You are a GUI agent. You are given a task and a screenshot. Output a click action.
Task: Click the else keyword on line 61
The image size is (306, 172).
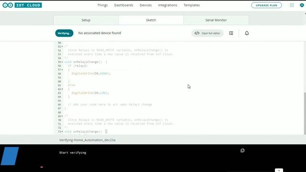pyautogui.click(x=71, y=85)
